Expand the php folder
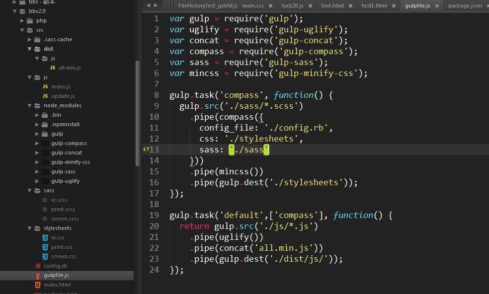 [22, 20]
